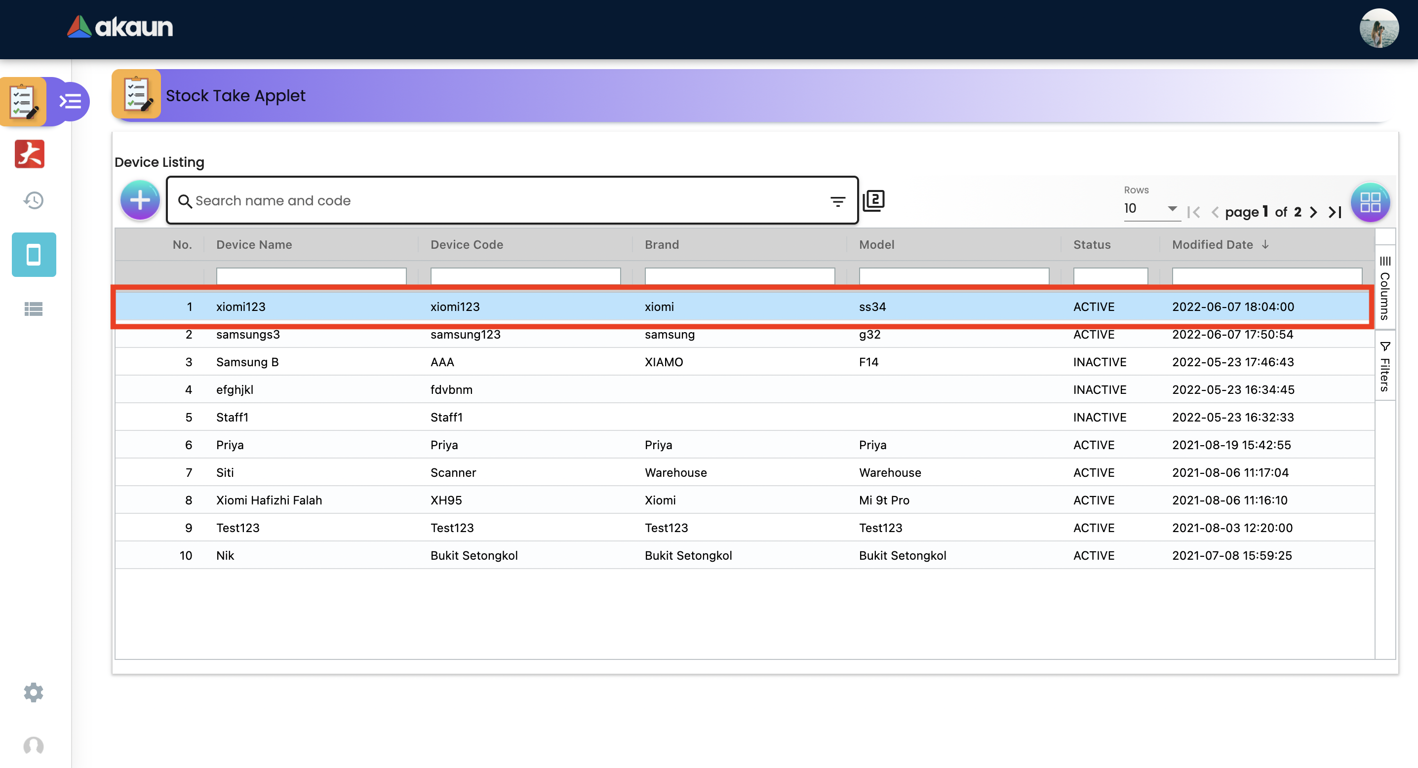Click the plus add device button
Screen dimensions: 1418x768
140,200
